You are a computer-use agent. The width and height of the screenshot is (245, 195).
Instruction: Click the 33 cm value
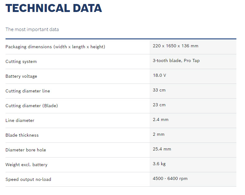[x=159, y=90]
